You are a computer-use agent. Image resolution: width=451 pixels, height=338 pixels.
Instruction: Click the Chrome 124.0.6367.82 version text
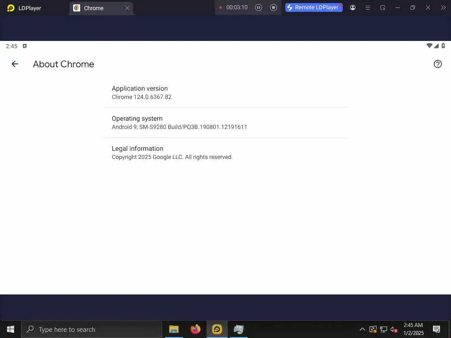click(141, 97)
